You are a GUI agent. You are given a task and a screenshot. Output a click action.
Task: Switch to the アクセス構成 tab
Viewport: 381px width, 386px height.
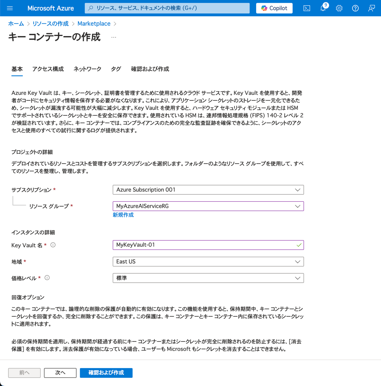48,69
